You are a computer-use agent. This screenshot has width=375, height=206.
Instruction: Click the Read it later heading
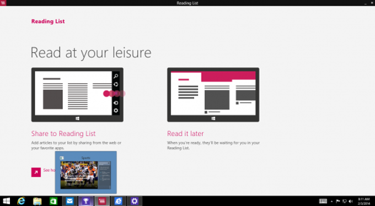coord(185,133)
